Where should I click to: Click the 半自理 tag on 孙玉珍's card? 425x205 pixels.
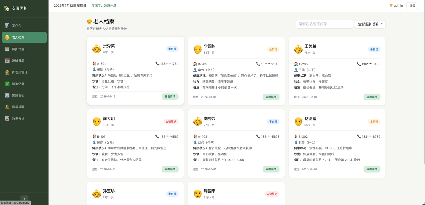(x=172, y=194)
